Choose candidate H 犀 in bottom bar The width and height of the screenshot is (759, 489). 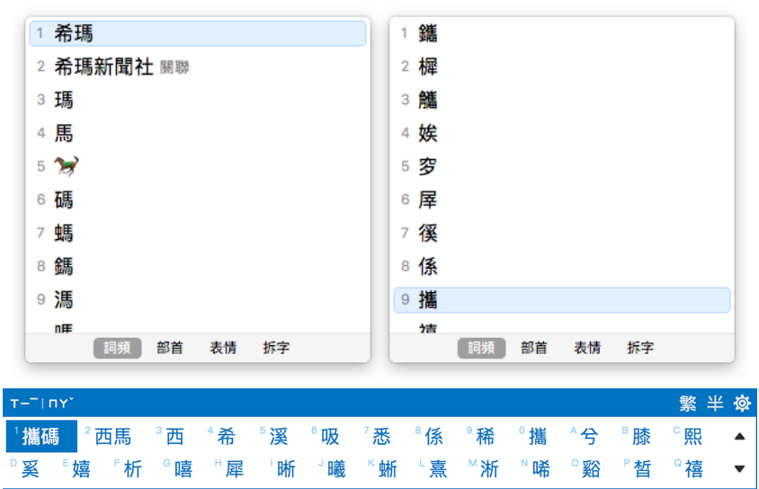(230, 468)
